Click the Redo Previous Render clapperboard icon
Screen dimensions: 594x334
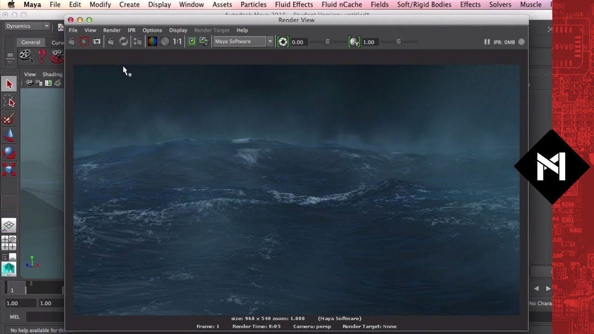[x=72, y=42]
